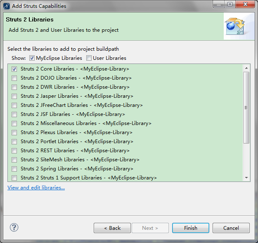Image resolution: width=258 pixels, height=243 pixels.
Task: Maximize the Add Struts Capabilities window
Action: (x=230, y=4)
